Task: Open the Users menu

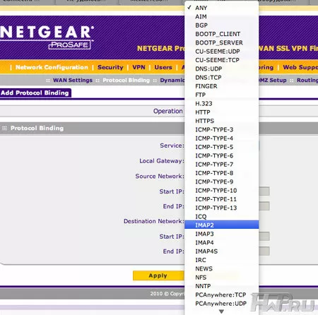Action: tap(163, 67)
